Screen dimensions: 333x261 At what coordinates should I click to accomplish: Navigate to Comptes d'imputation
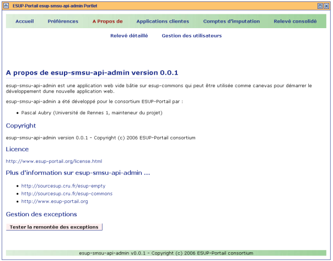coord(232,22)
